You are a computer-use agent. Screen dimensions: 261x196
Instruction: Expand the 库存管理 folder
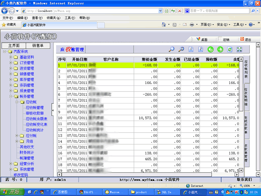(x=10, y=80)
